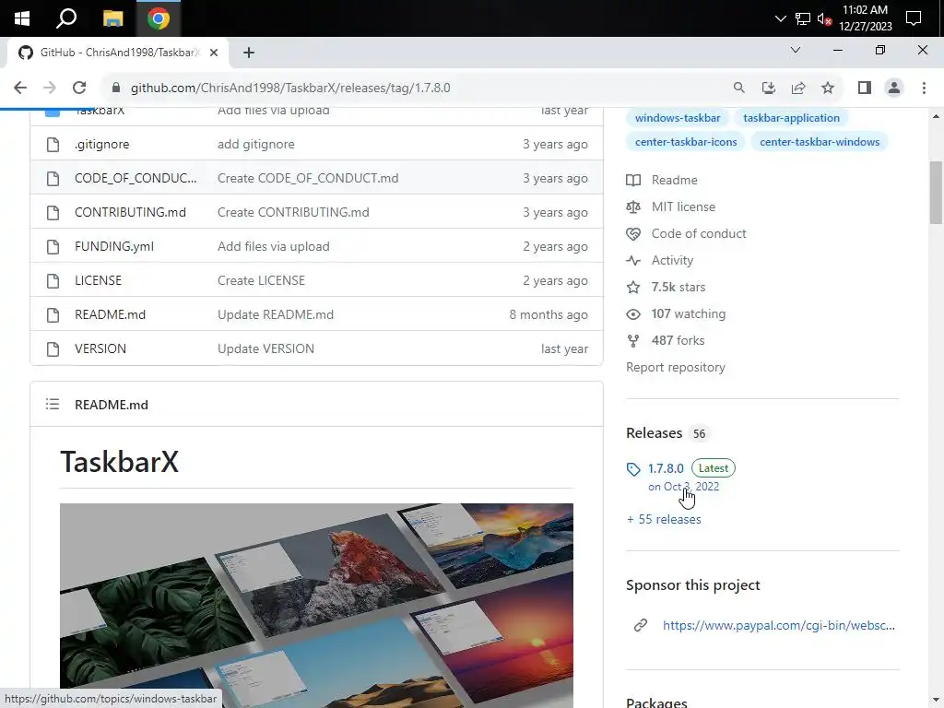
Task: Click the muted volume tray icon
Action: 824,18
